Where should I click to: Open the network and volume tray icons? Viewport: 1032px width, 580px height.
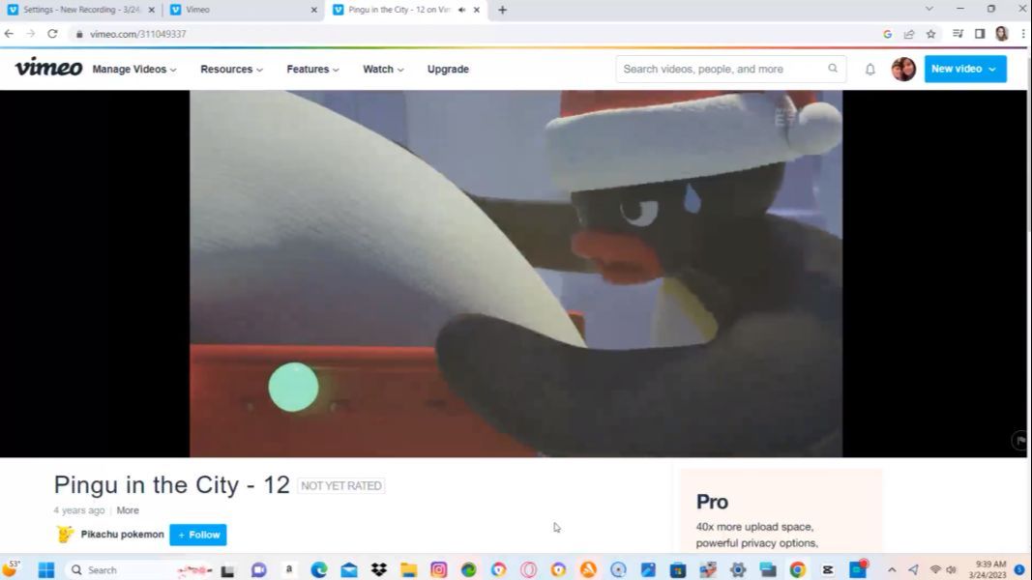[942, 569]
